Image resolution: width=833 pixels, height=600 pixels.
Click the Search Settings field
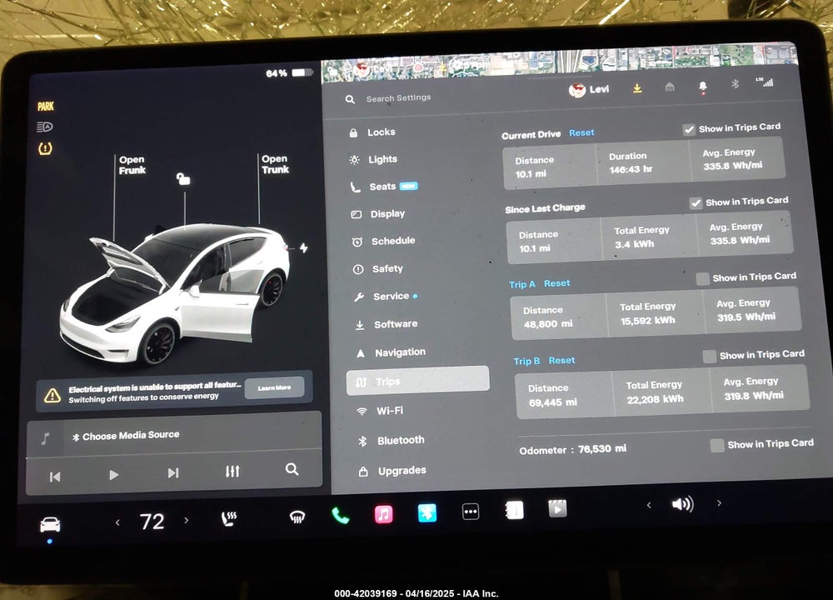[x=398, y=97]
